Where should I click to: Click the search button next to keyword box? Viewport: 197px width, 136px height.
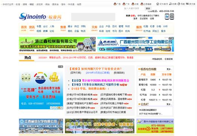pyautogui.click(x=148, y=9)
